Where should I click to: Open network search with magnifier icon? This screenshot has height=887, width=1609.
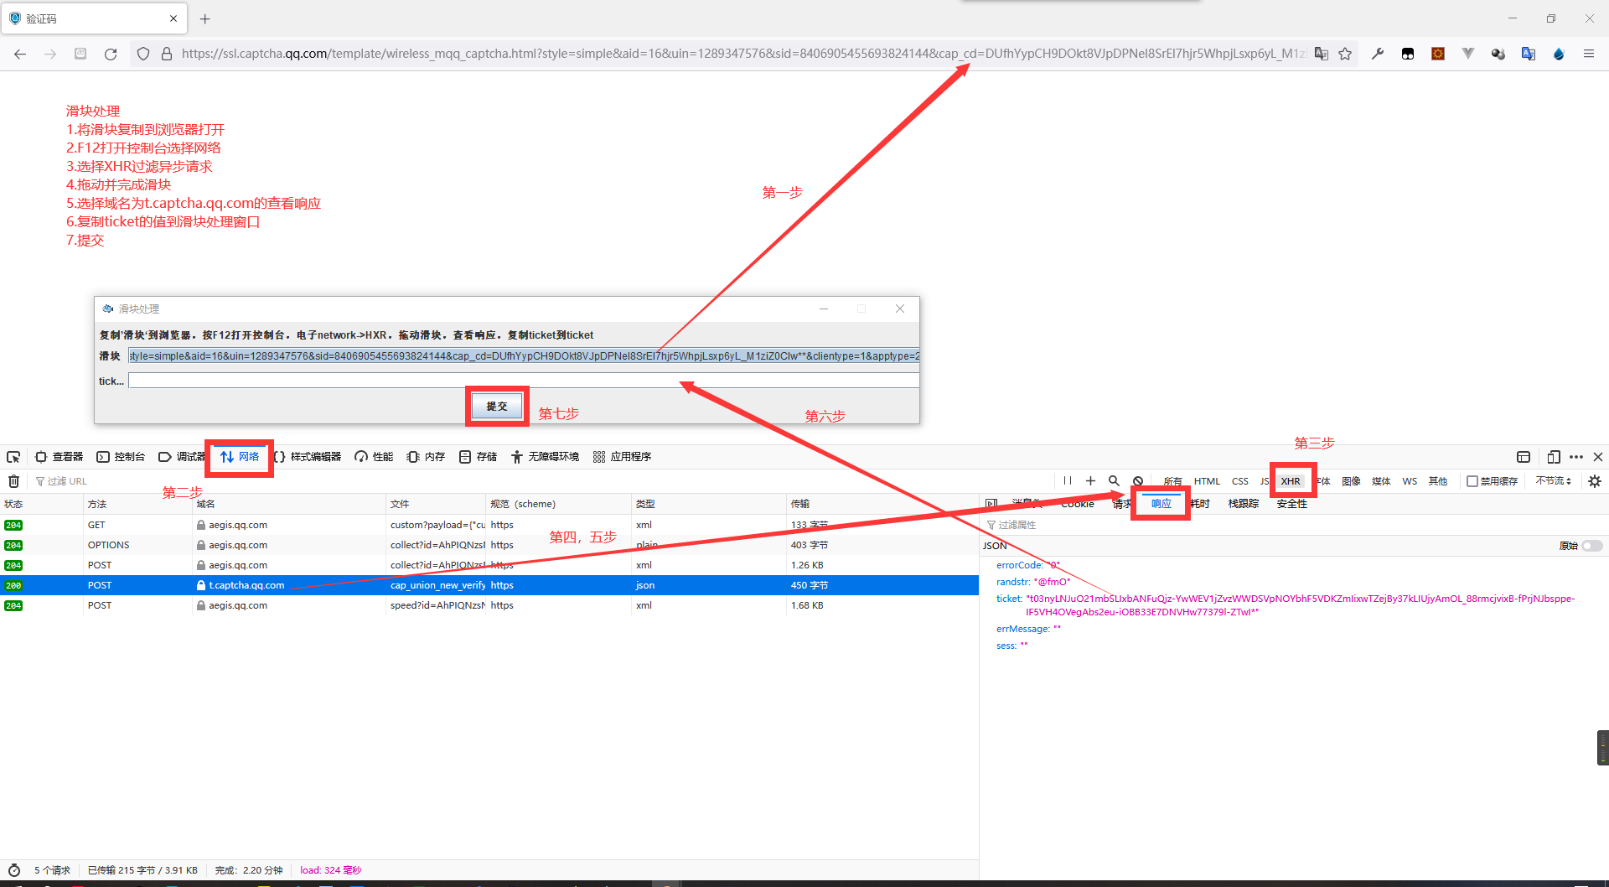pyautogui.click(x=1114, y=480)
